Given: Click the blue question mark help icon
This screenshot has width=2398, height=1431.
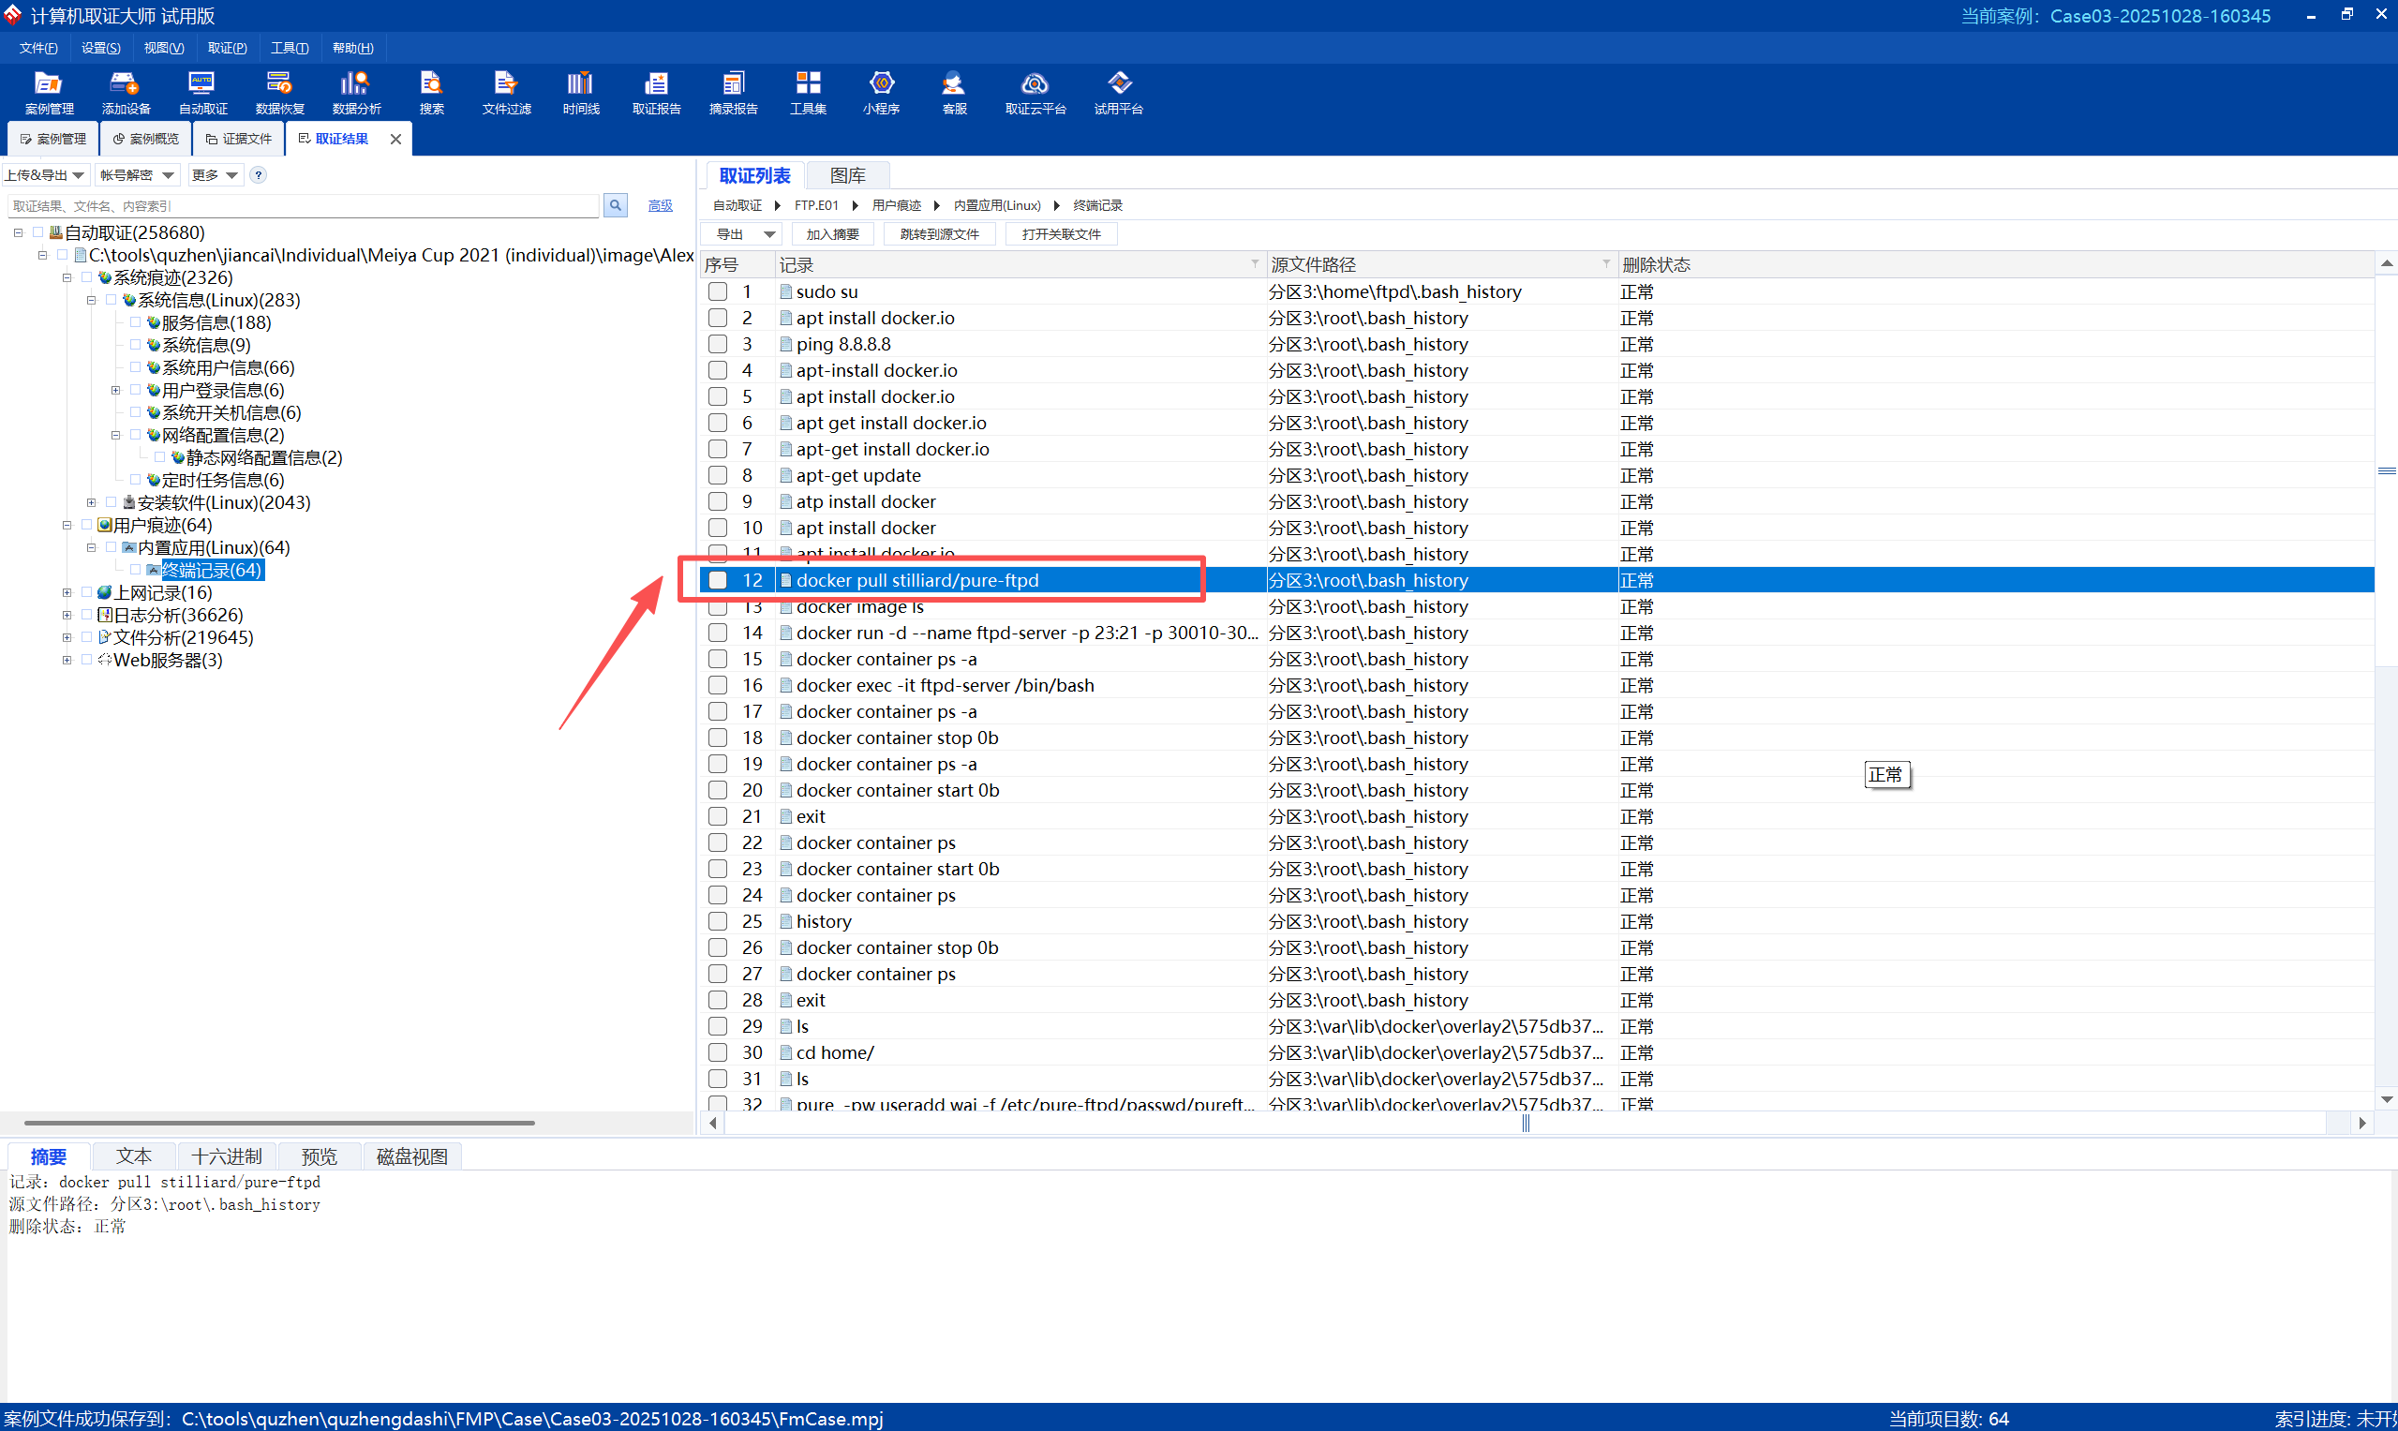Looking at the screenshot, I should 259,174.
